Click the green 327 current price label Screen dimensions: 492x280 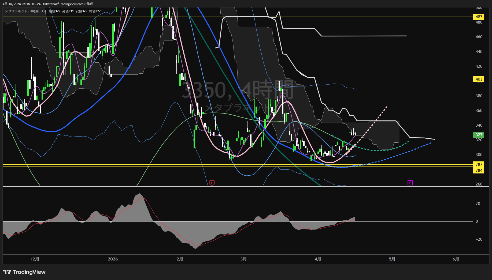tap(479, 135)
